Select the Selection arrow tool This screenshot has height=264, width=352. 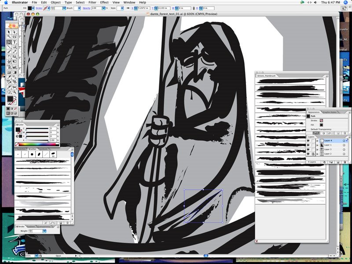coord(9,32)
